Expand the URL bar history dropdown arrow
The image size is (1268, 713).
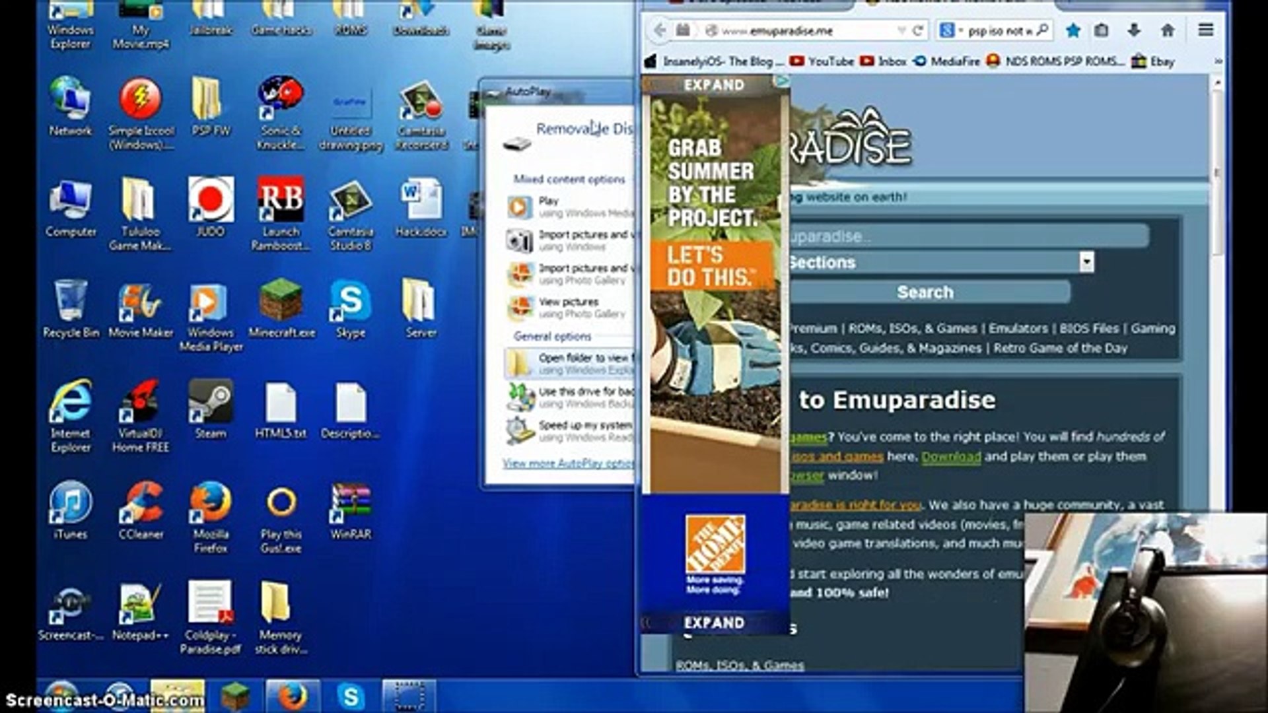[x=901, y=30]
